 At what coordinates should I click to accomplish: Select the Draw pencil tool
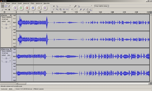point(9,6)
